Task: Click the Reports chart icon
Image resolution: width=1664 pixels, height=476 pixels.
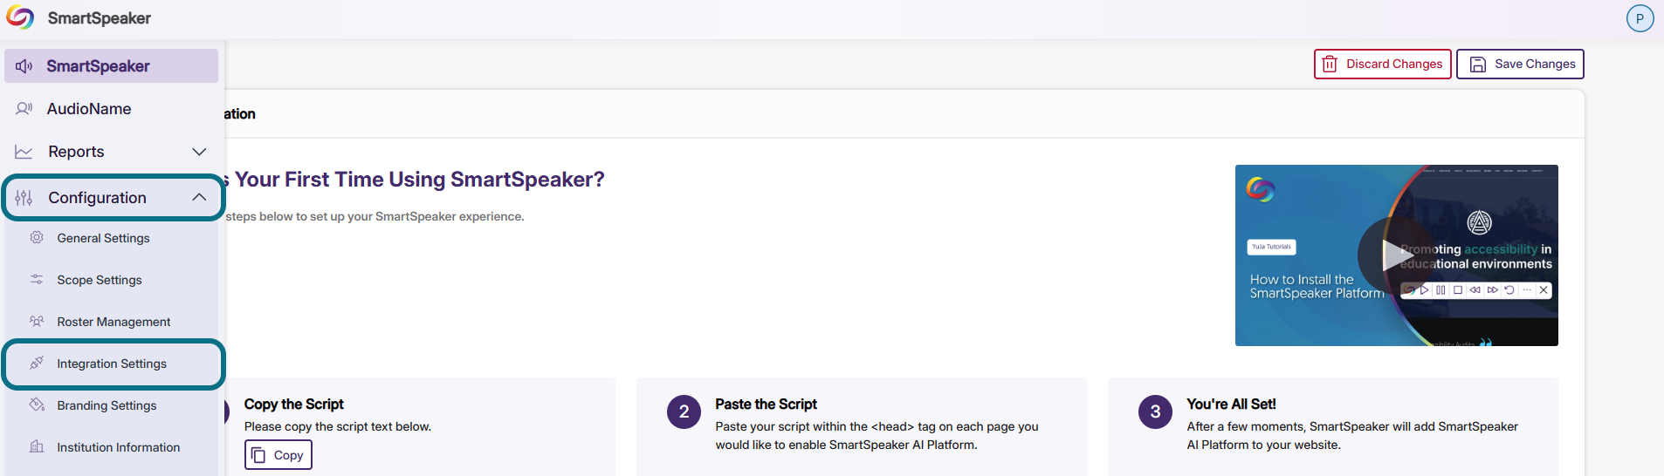Action: (24, 152)
